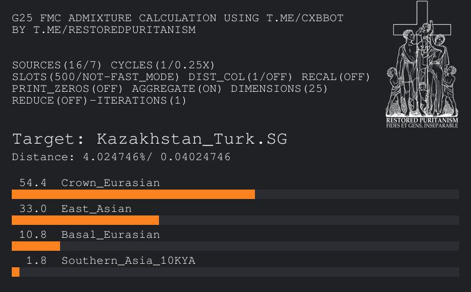Click the Crown_Eurasian orange bar
Screen dimensions: 471x292
[x=134, y=194]
